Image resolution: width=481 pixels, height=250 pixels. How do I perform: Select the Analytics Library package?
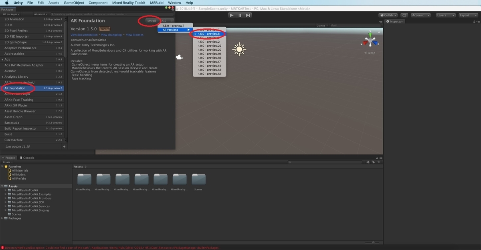tap(32, 76)
